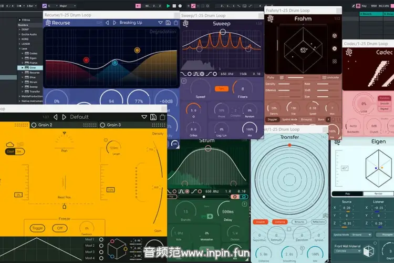Click the Glow previous preset arrow
394x263 pixels.
(56, 117)
